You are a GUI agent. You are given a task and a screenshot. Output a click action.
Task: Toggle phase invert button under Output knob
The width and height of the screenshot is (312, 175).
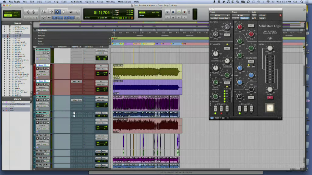click(x=270, y=98)
